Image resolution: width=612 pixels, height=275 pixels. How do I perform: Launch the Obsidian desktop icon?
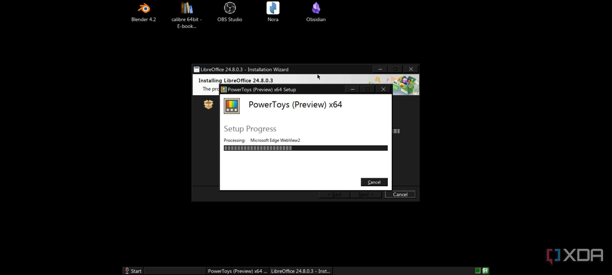click(x=316, y=12)
